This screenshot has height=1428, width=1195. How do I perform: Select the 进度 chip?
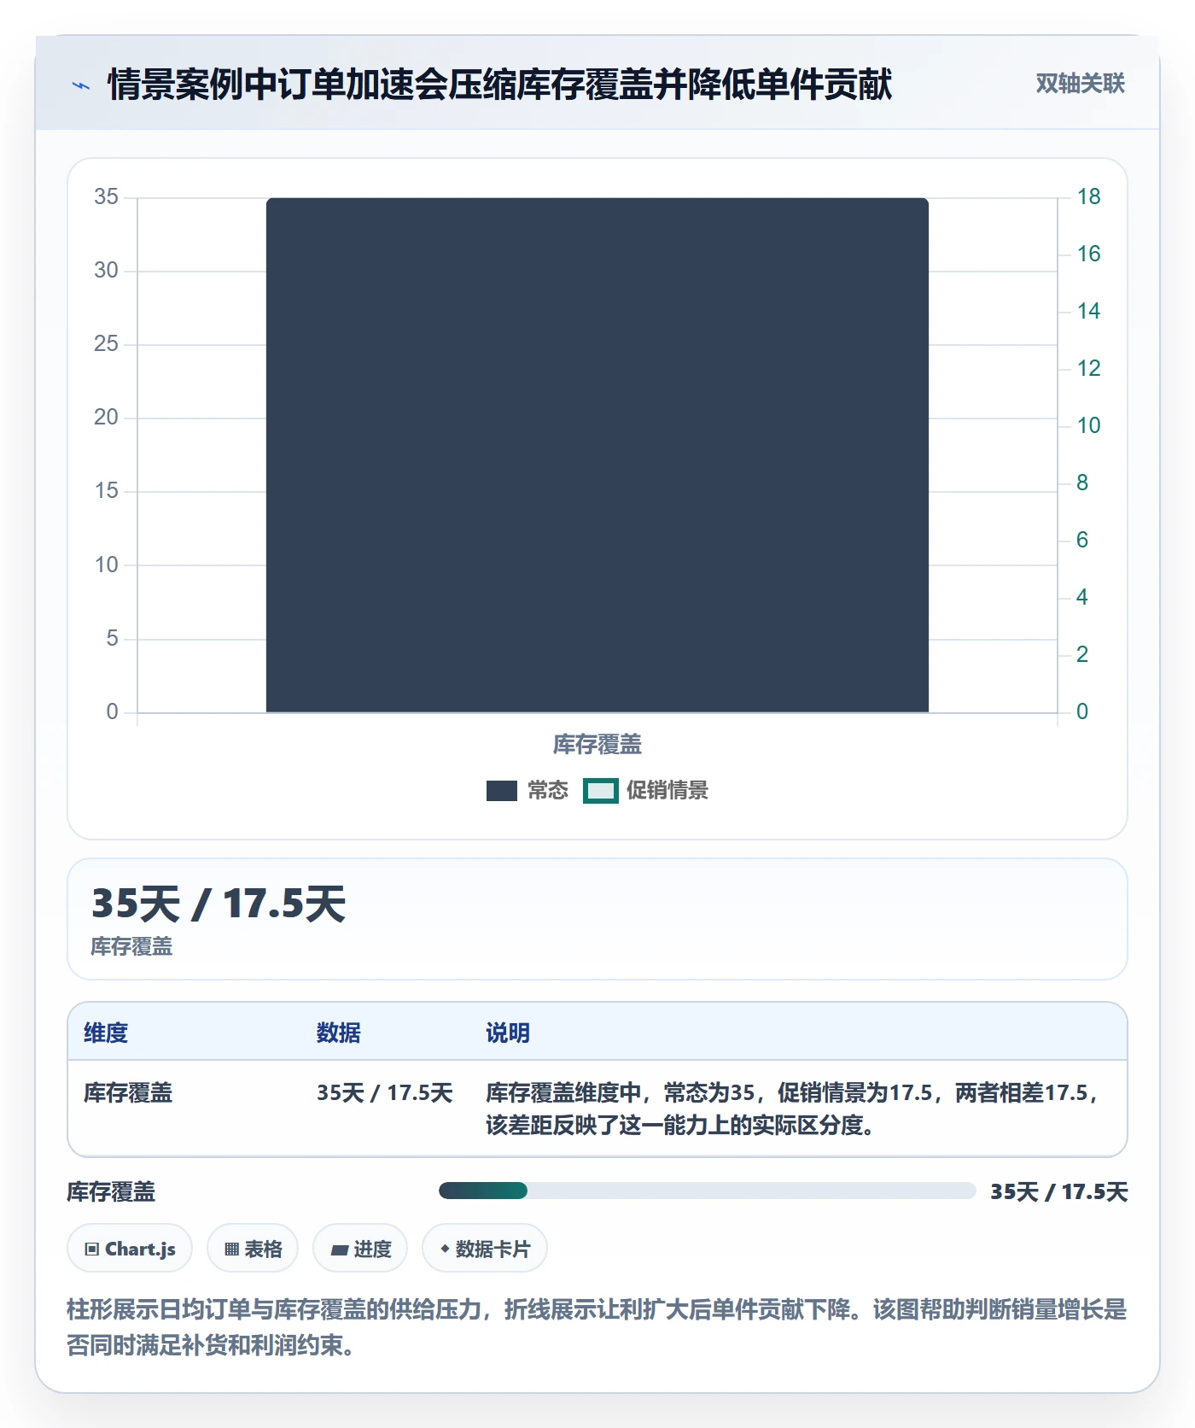click(360, 1249)
